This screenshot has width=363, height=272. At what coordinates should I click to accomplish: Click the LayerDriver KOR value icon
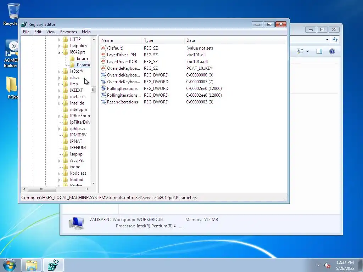tap(104, 61)
